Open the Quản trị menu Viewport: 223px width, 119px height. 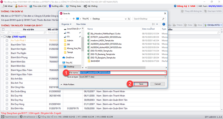[21, 6]
